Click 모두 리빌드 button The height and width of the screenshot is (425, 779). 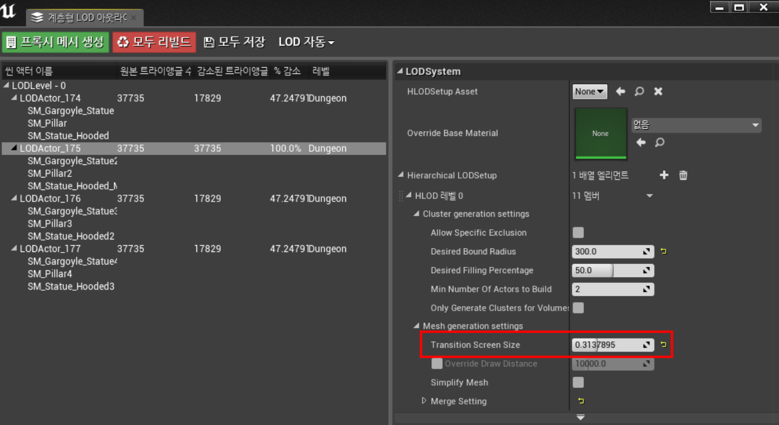154,42
